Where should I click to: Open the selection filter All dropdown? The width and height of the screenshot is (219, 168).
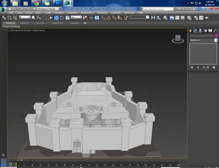[25, 17]
